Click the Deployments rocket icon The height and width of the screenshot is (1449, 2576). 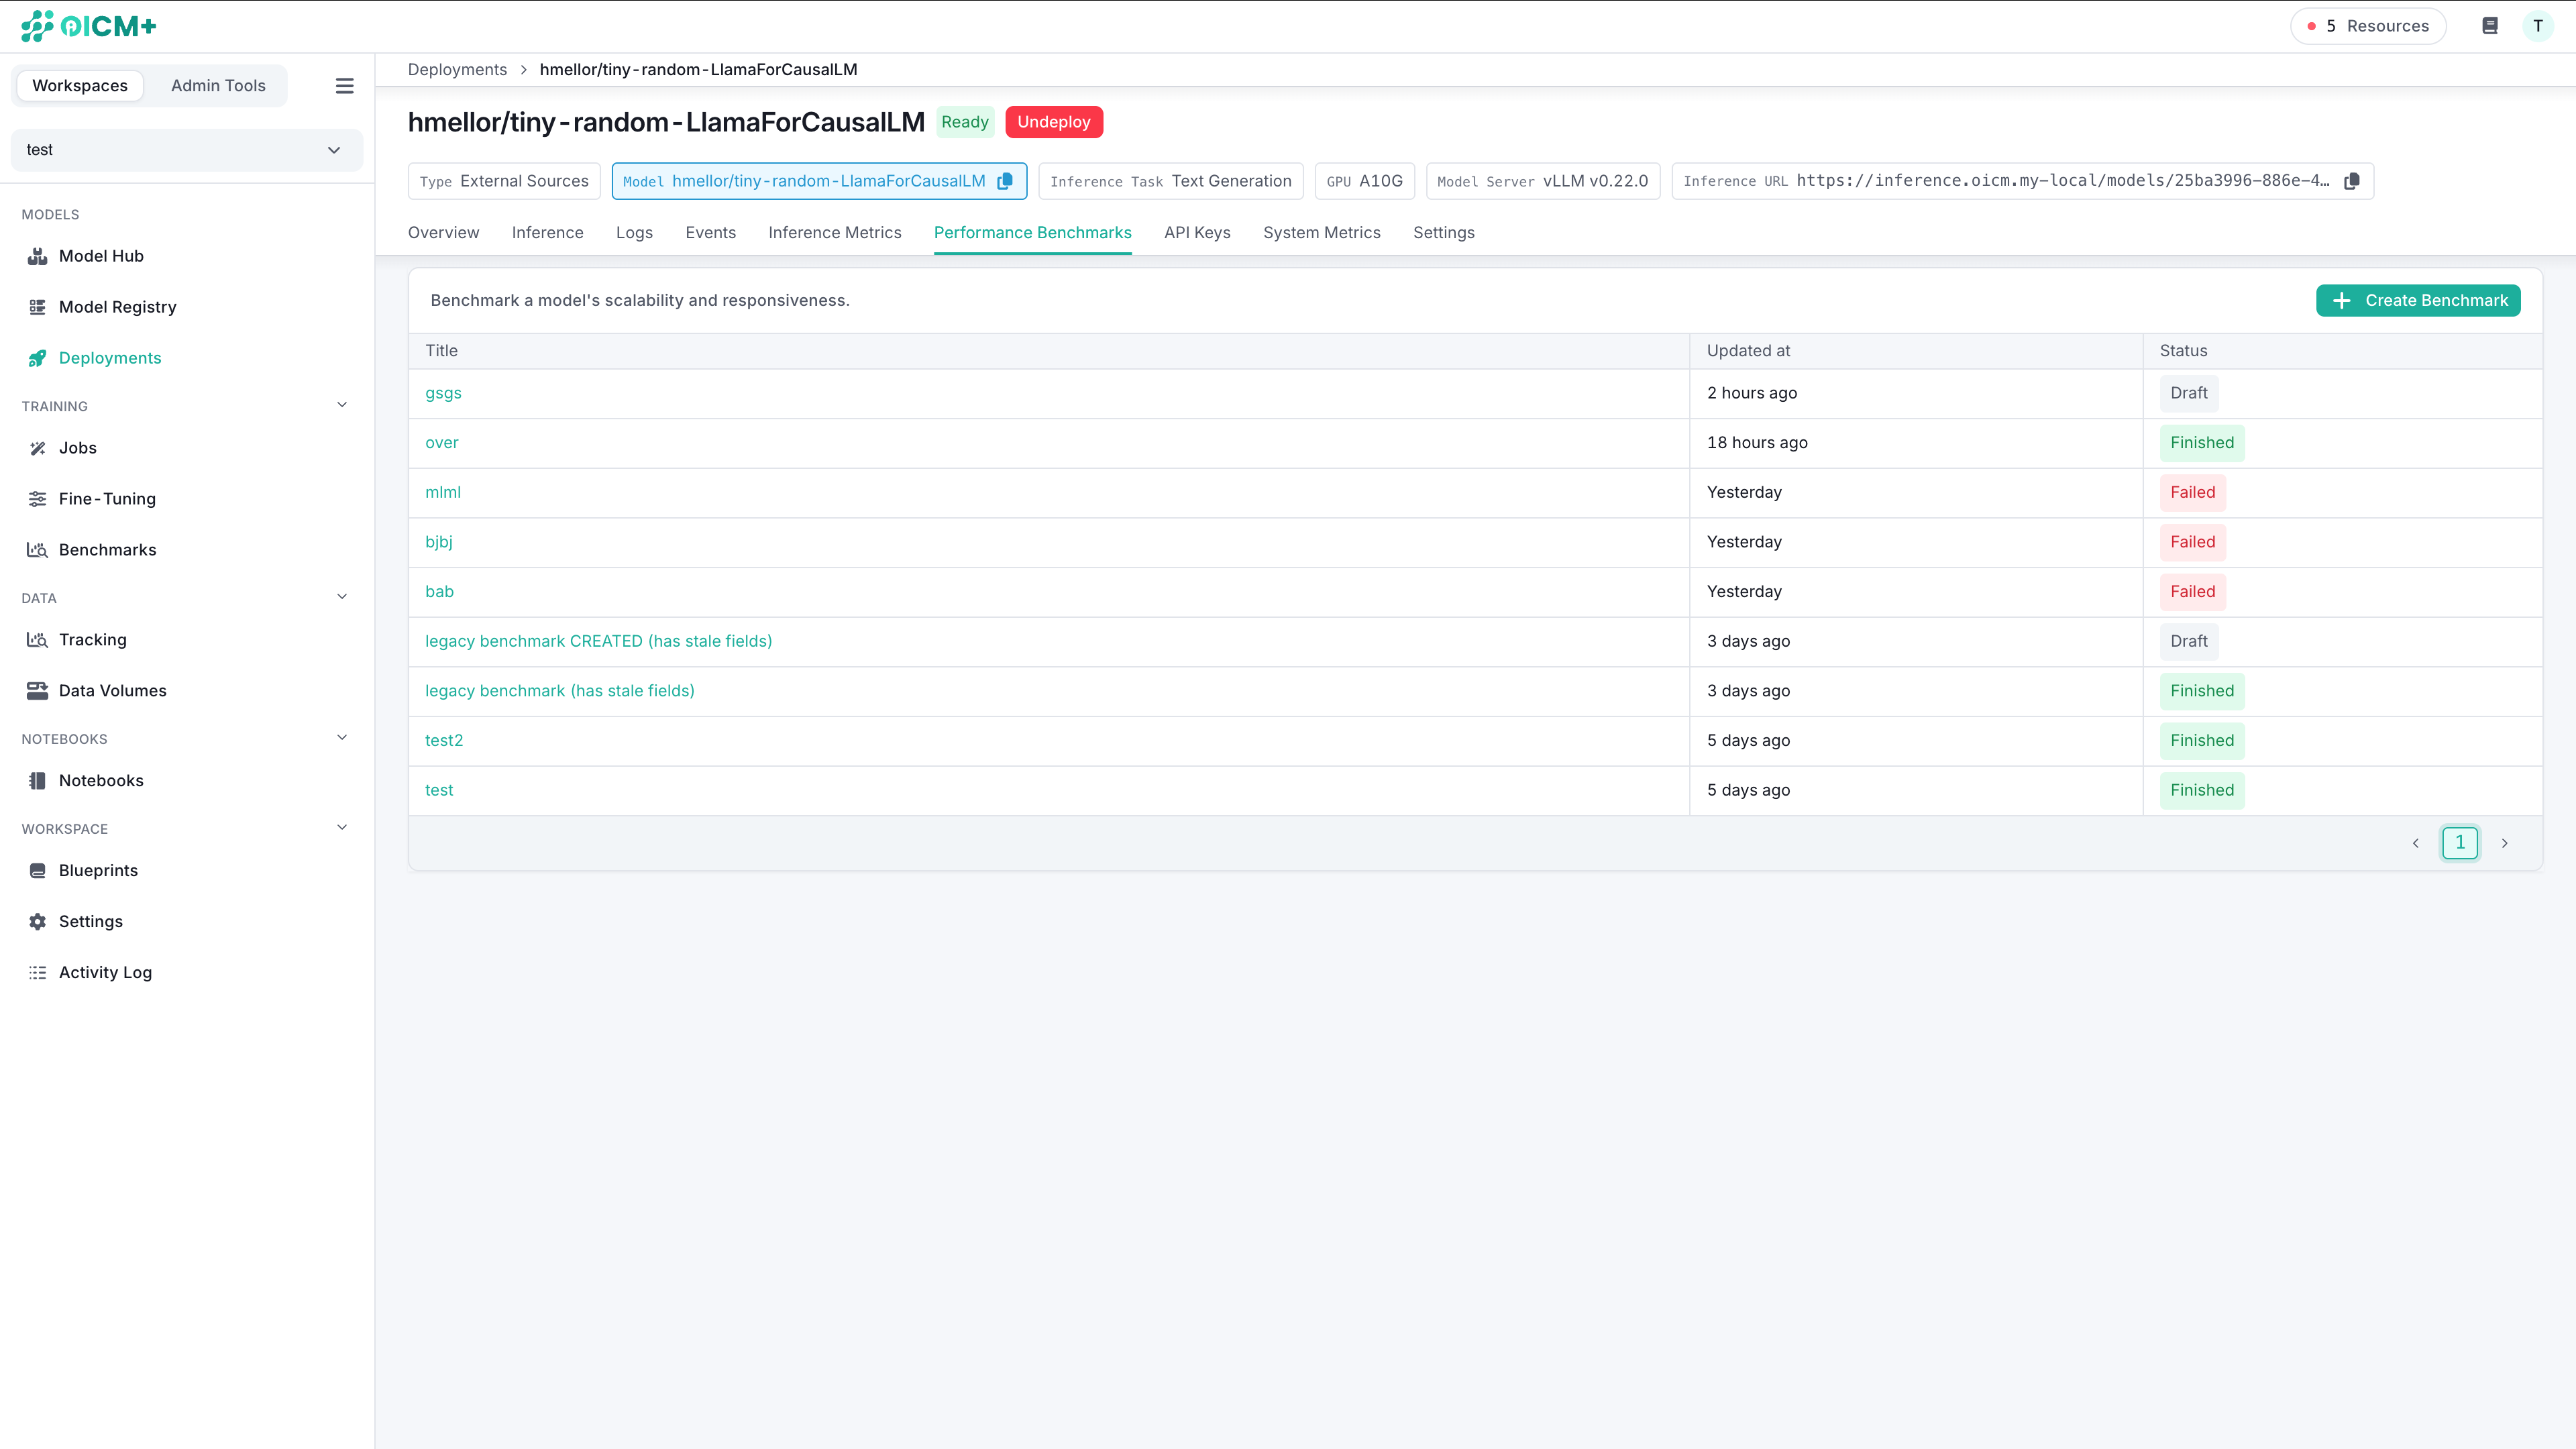click(x=37, y=358)
